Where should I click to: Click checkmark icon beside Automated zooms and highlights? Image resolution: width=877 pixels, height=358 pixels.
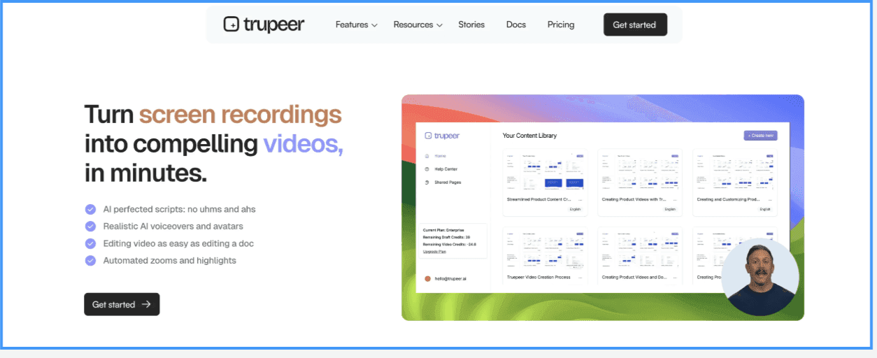click(90, 260)
